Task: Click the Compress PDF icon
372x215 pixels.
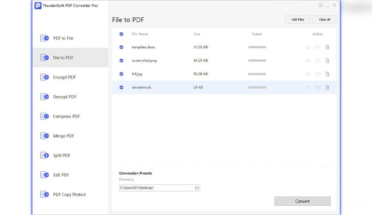Action: click(44, 116)
